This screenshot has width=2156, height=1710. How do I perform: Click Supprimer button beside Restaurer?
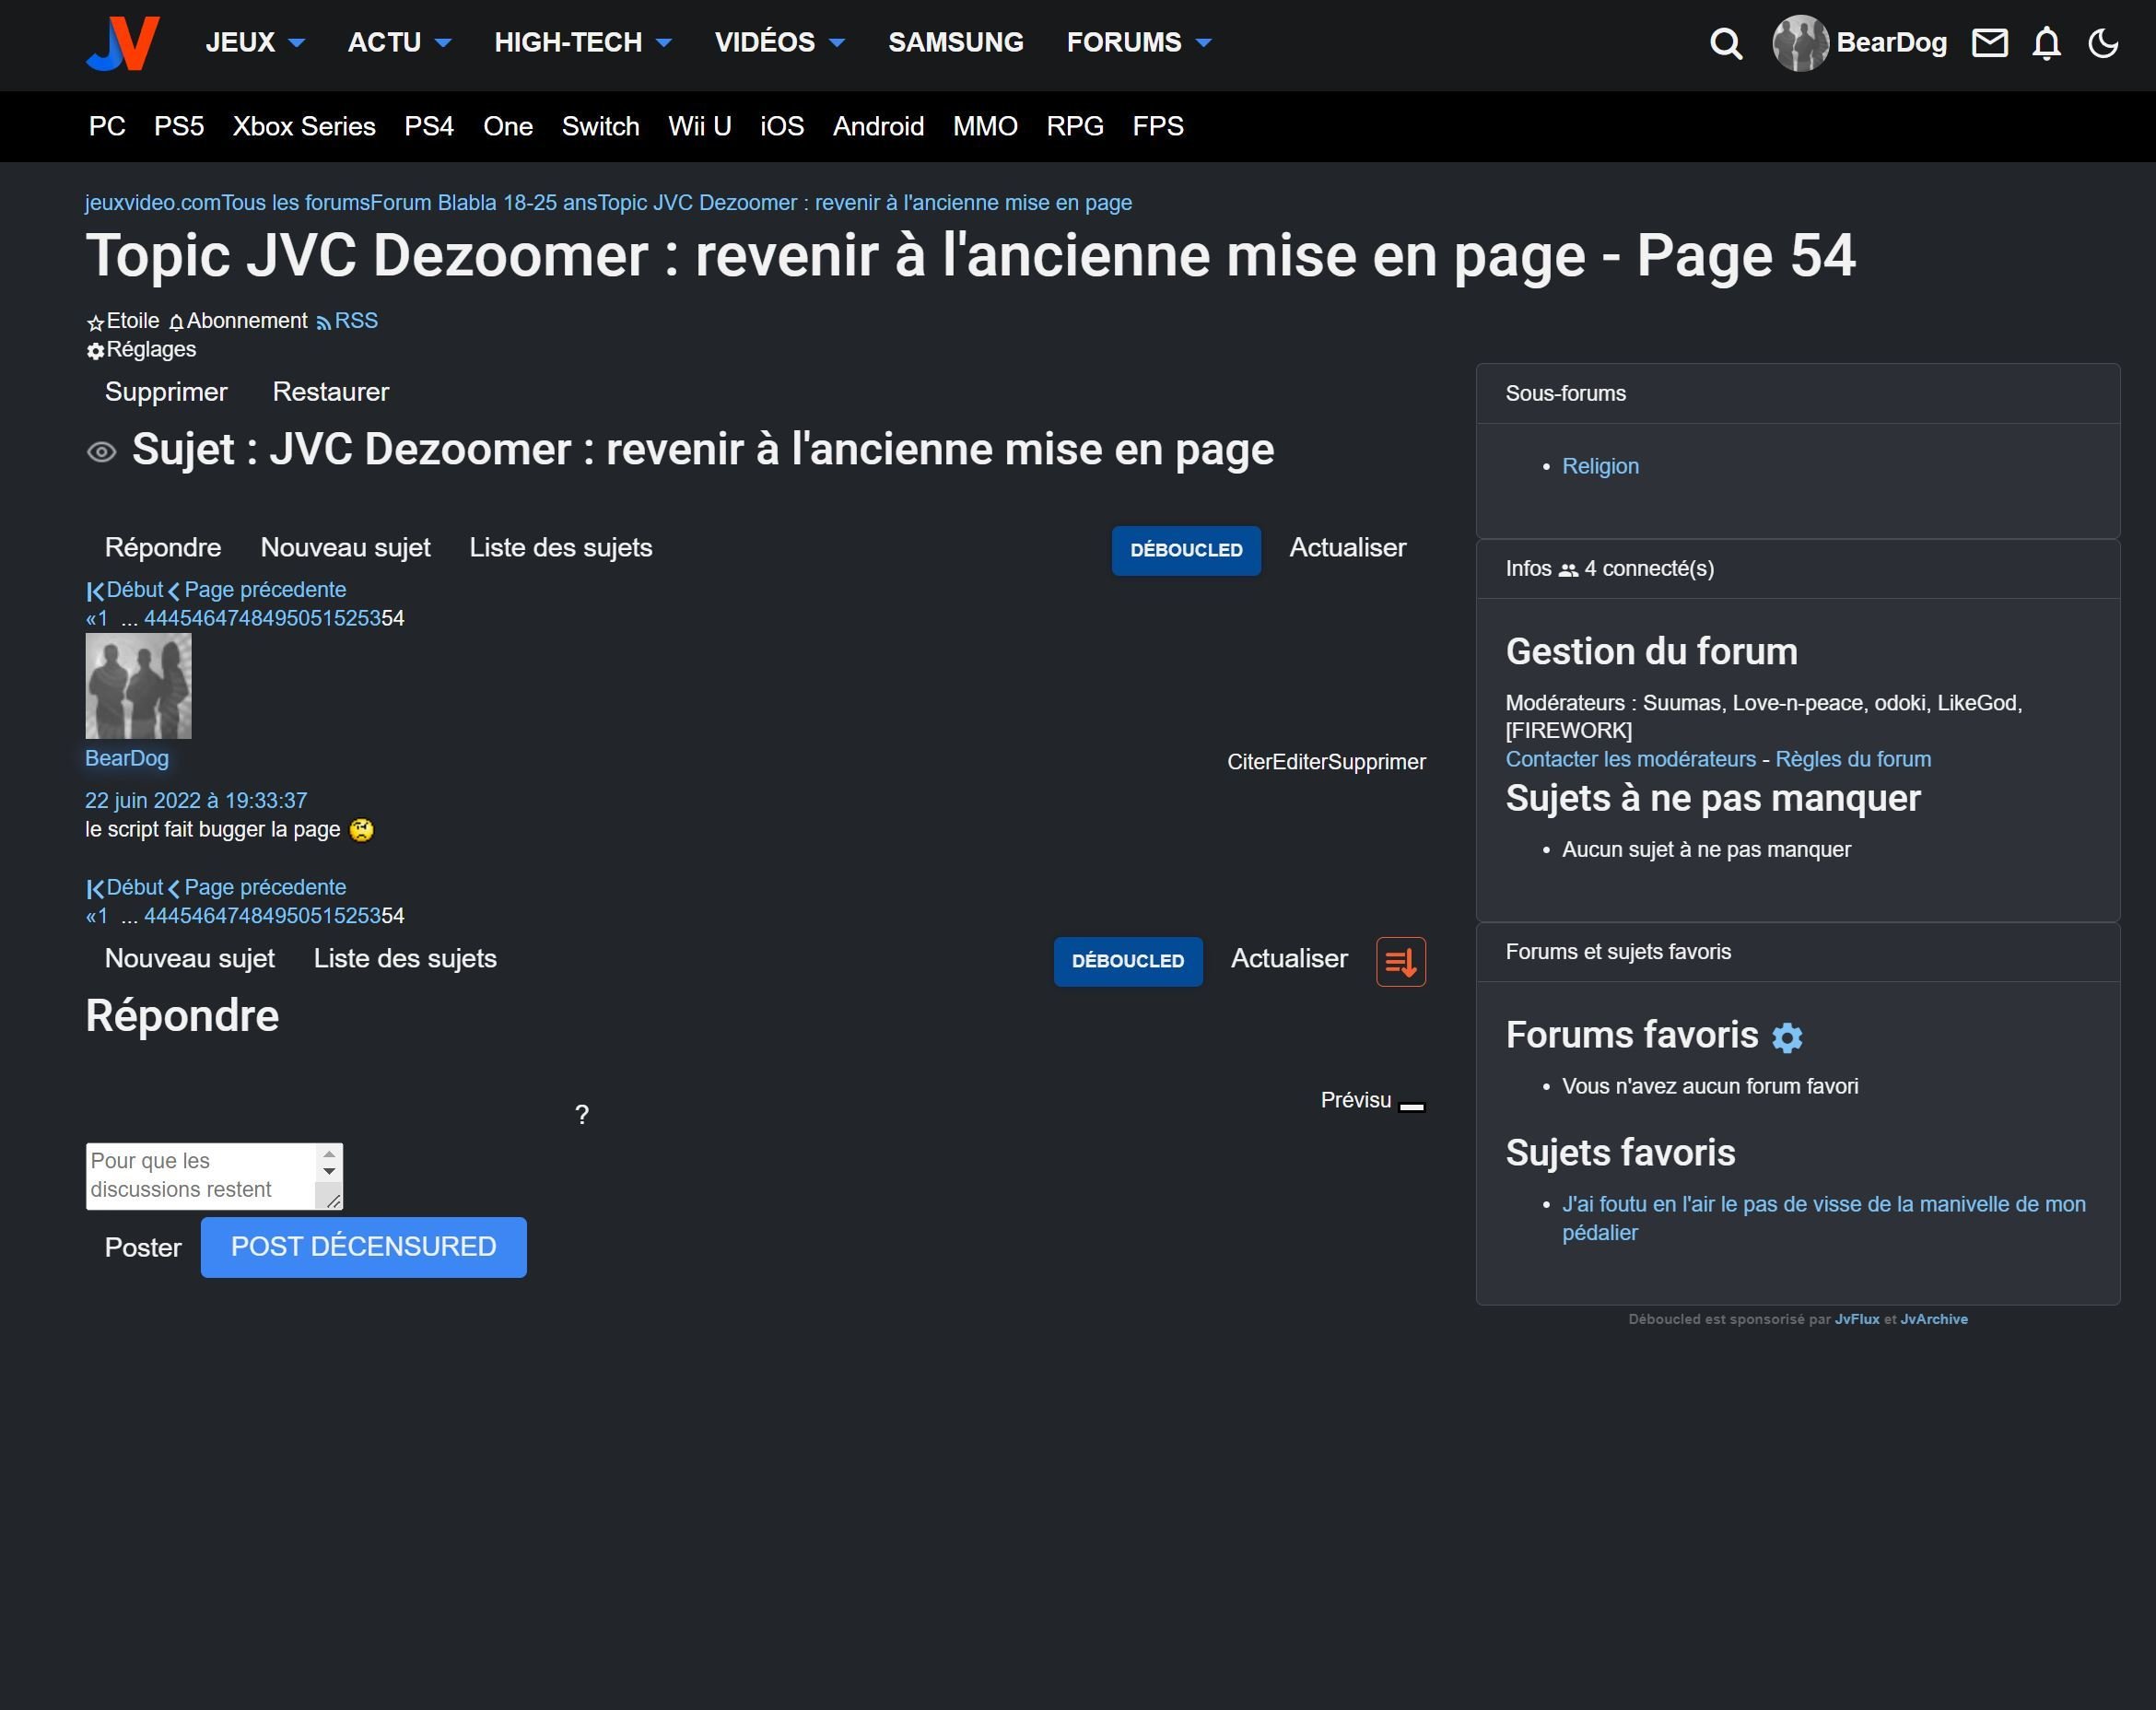166,392
